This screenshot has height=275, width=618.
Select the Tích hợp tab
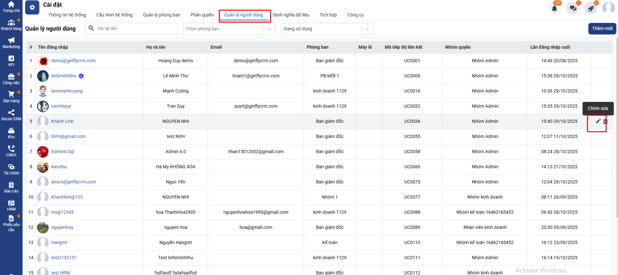coord(328,15)
